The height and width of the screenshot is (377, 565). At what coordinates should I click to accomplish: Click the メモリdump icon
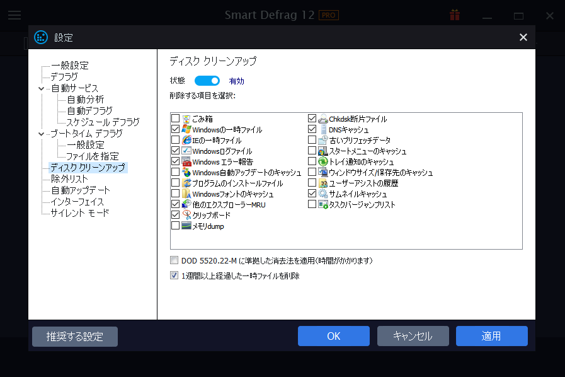click(186, 226)
